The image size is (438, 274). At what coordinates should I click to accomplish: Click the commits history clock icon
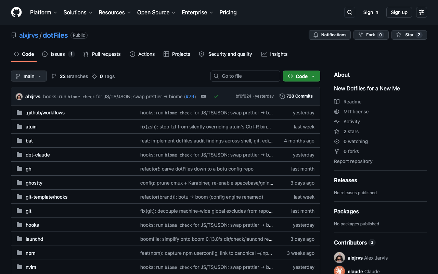[x=282, y=96]
